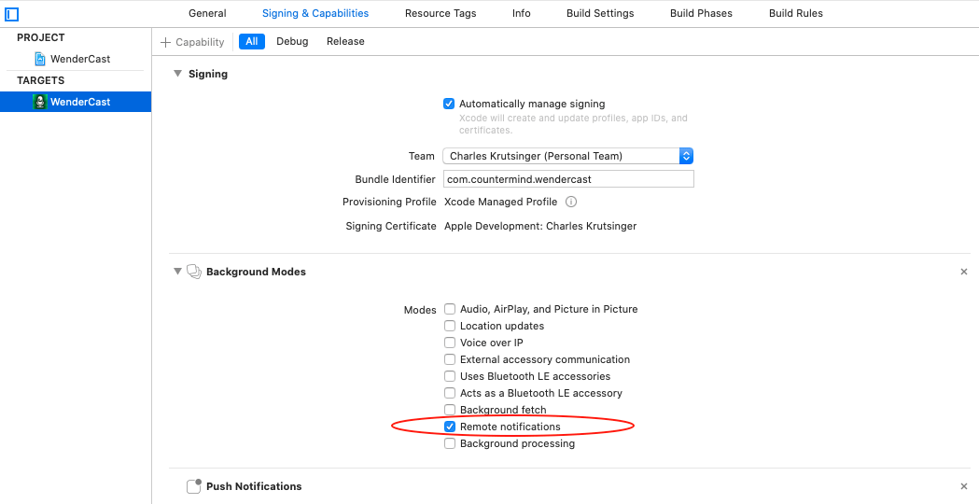The image size is (979, 504).
Task: Enable Audio, AirPlay, and Picture in Picture
Action: click(x=450, y=309)
